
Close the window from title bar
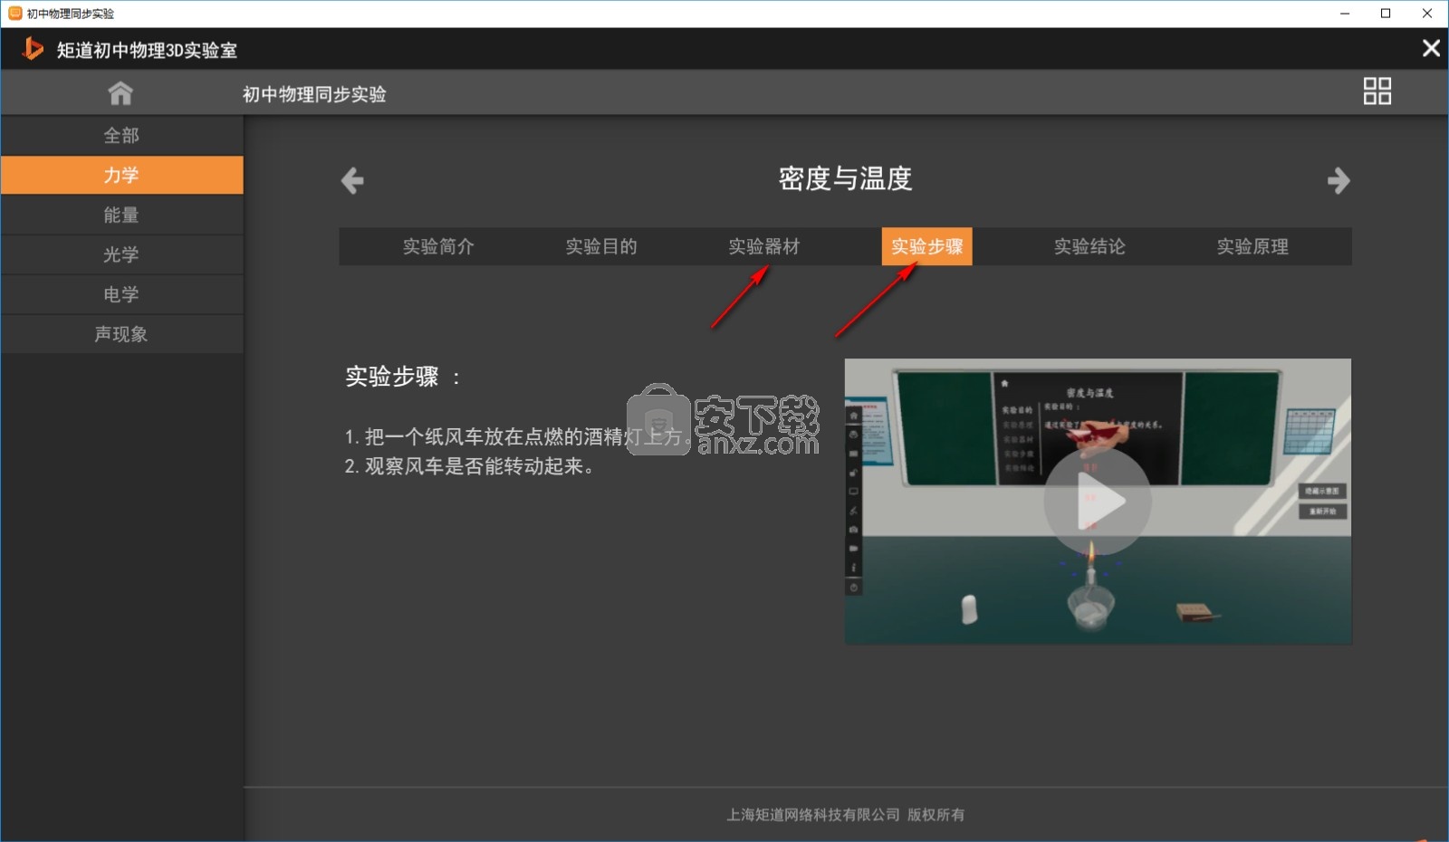pos(1427,14)
